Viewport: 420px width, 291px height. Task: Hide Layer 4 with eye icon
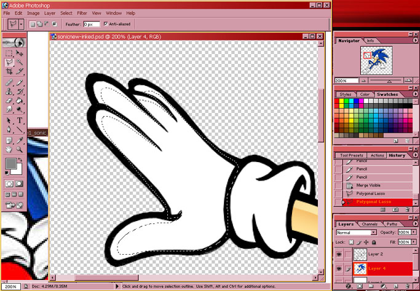point(339,268)
